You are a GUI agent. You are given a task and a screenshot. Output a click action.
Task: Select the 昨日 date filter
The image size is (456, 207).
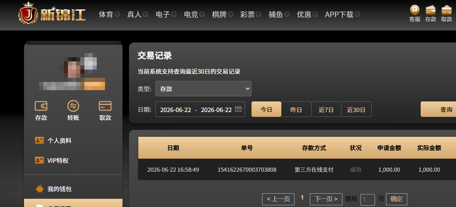tap(296, 109)
